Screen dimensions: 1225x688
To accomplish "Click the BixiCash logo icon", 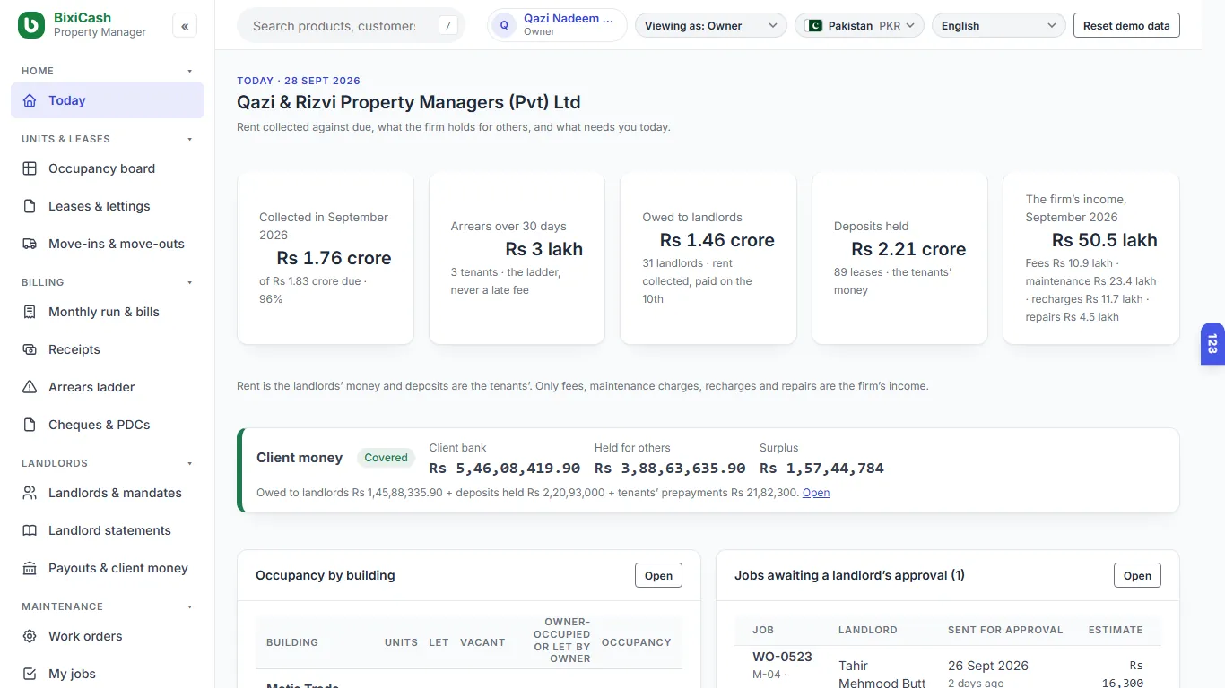I will point(31,25).
